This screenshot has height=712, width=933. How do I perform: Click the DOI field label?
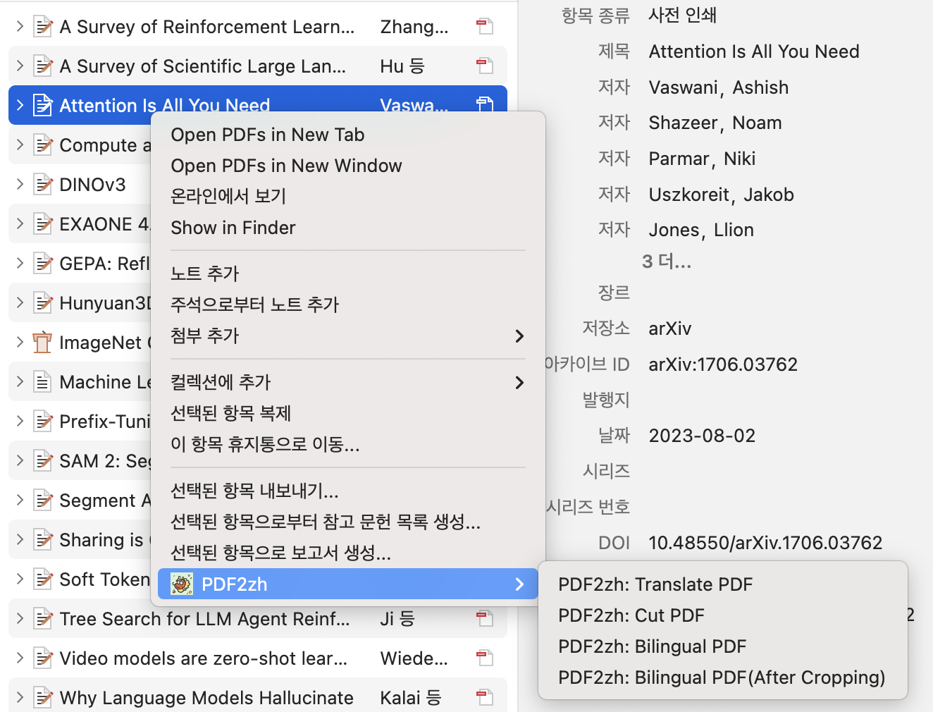click(x=613, y=543)
